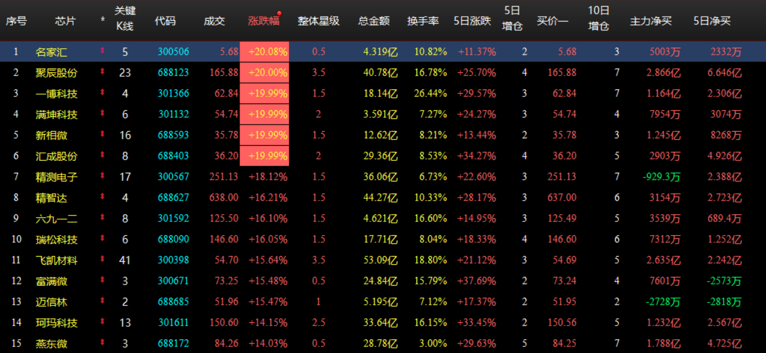Click stock code 300506
The width and height of the screenshot is (766, 353).
coord(173,52)
